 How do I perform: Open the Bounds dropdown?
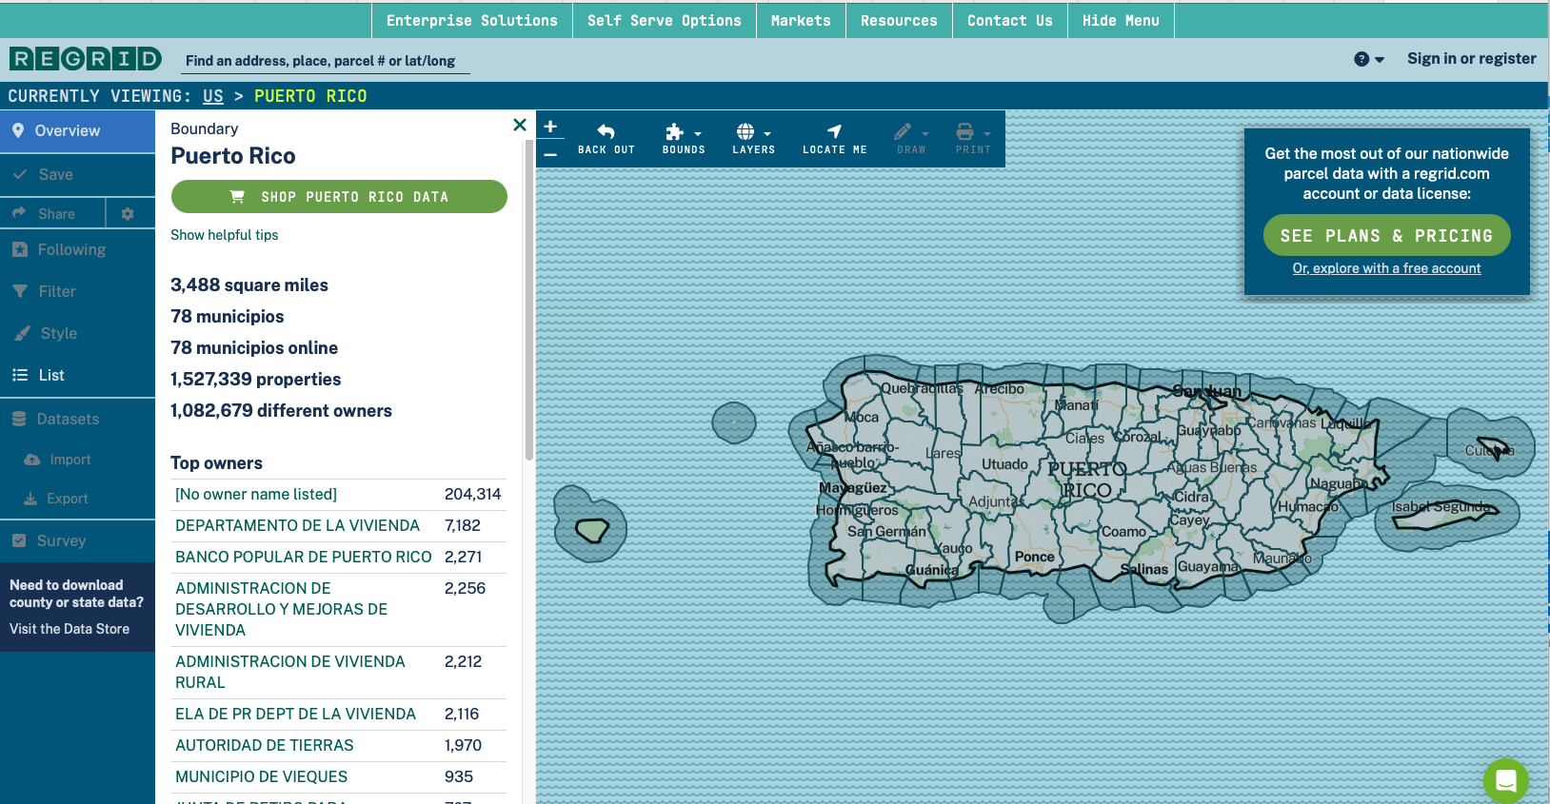(x=684, y=139)
